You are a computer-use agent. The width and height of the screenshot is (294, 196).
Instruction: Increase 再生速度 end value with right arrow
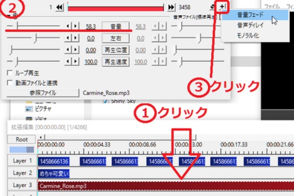tap(163, 62)
